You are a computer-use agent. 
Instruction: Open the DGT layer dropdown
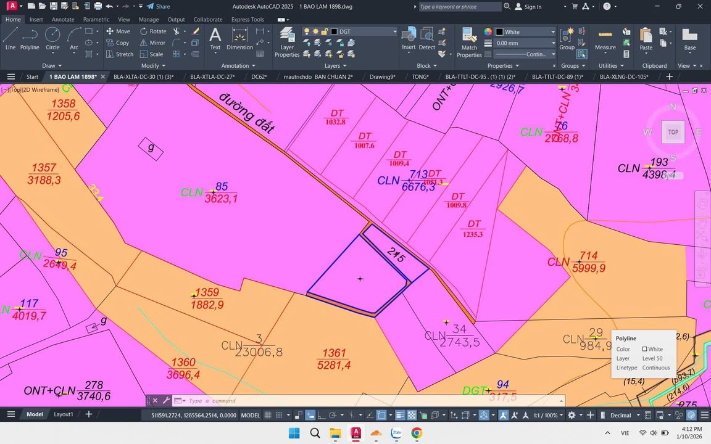point(394,31)
